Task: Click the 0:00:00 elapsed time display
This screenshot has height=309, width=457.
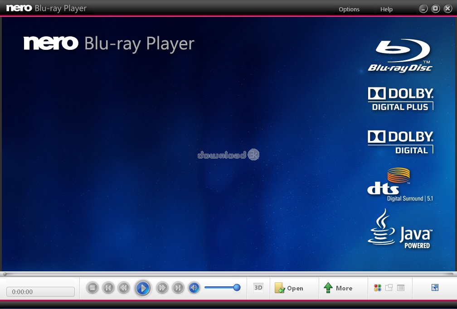Action: coord(40,291)
